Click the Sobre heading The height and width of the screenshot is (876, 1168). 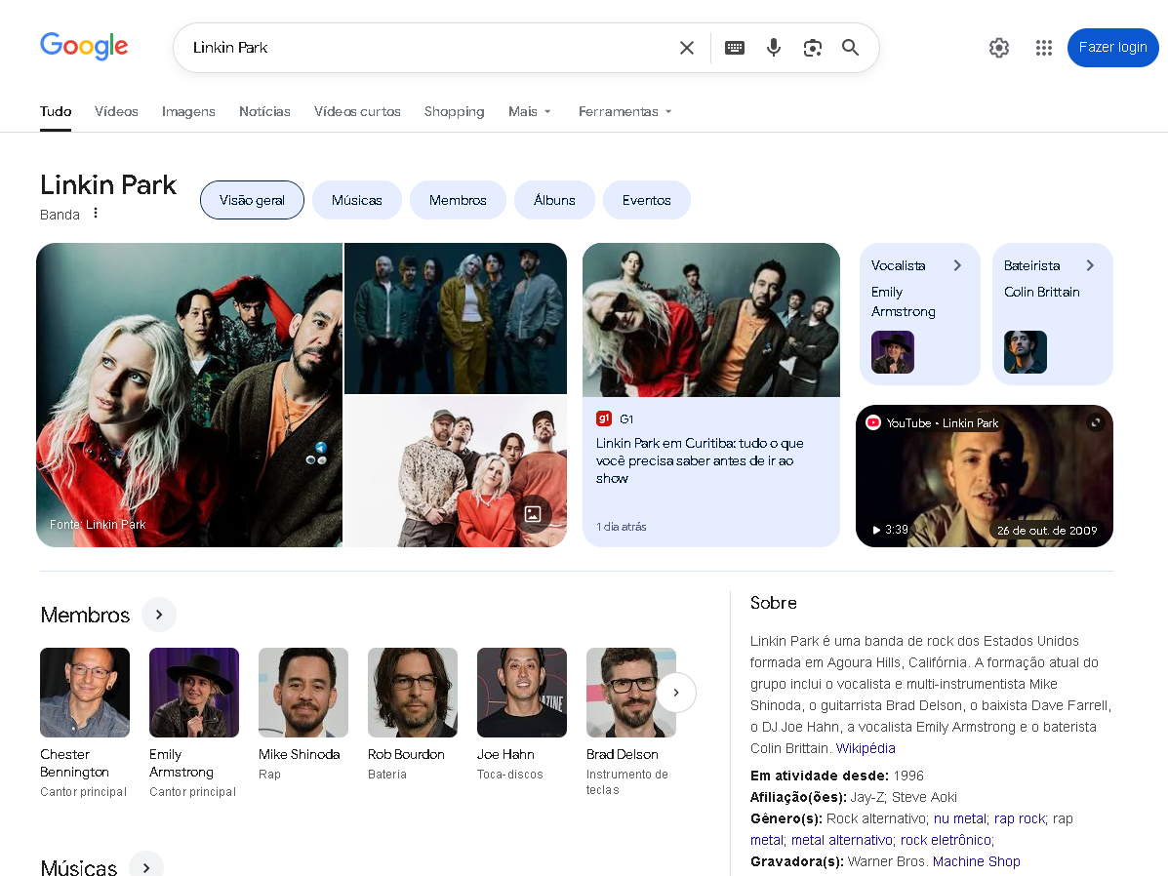[773, 603]
